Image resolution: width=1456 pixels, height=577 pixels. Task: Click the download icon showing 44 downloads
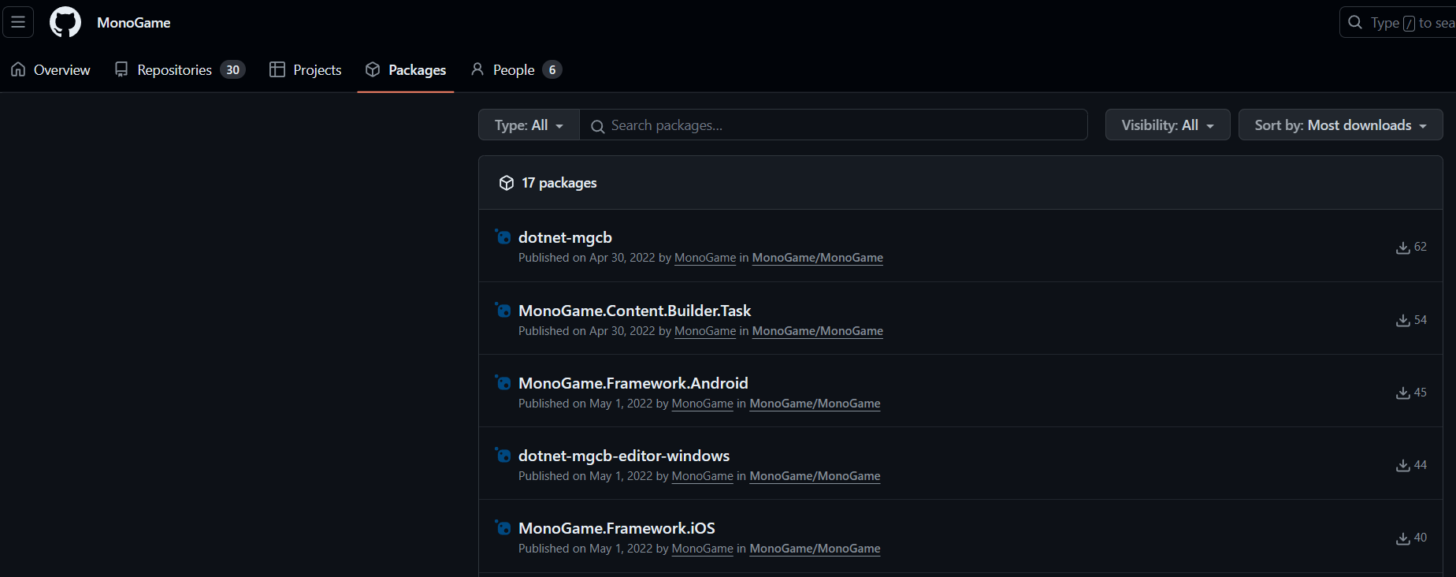tap(1402, 466)
